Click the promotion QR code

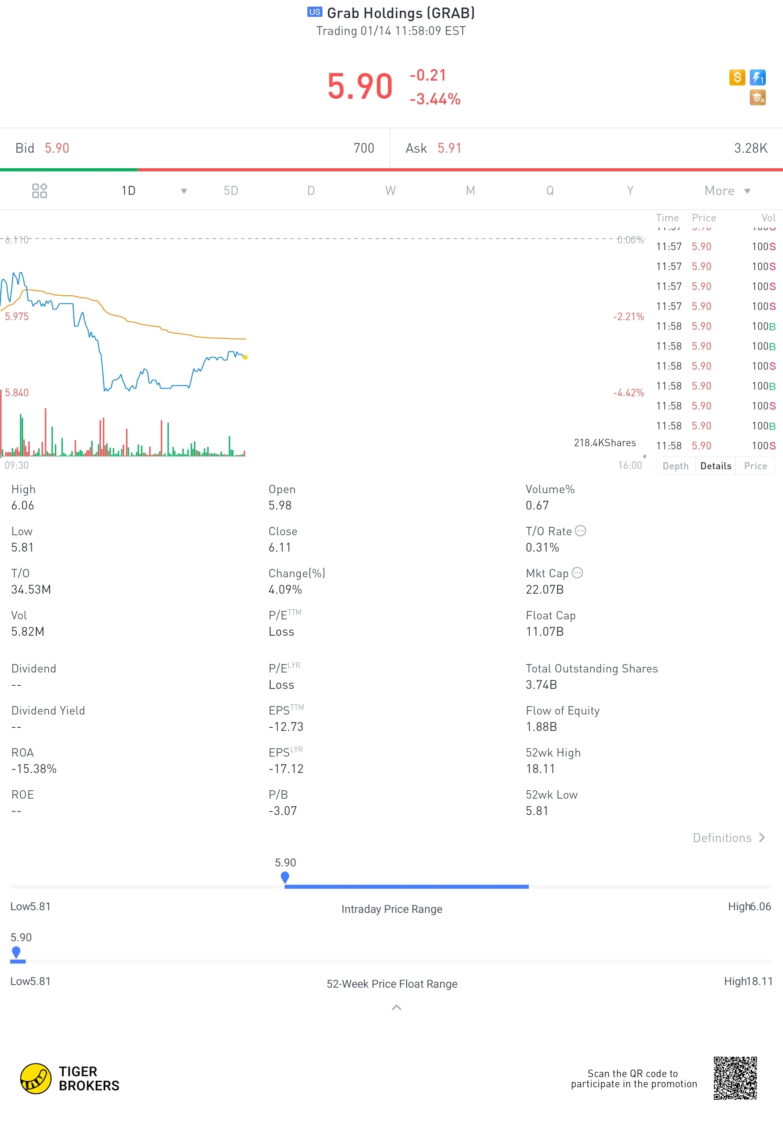coord(735,1078)
